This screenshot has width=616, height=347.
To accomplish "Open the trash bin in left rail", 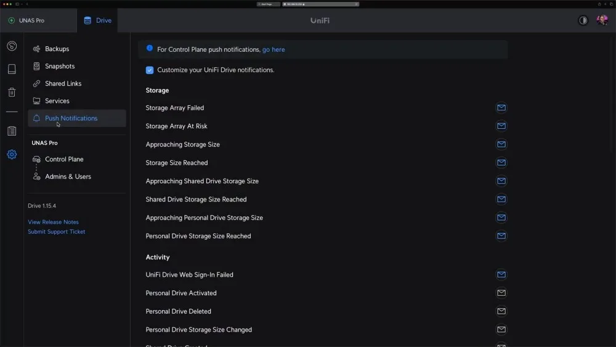I will [x=12, y=92].
